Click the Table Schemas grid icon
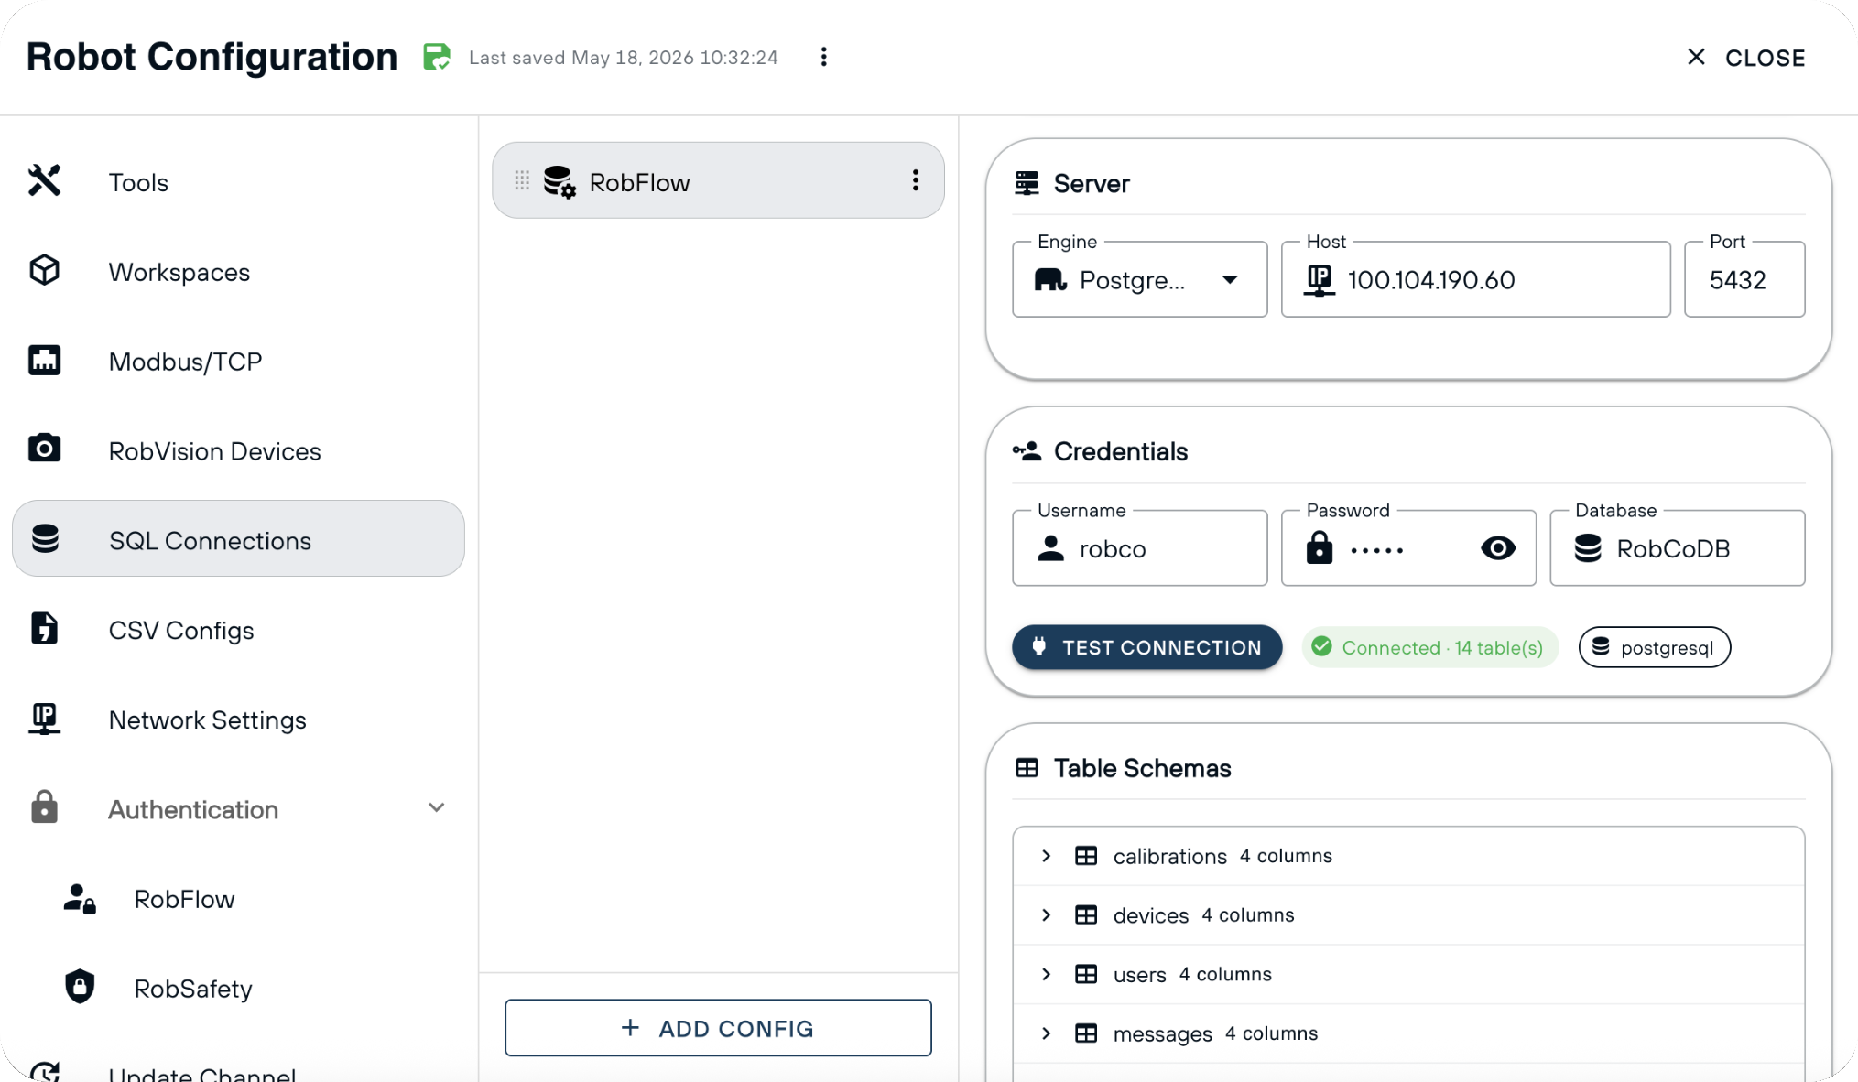The height and width of the screenshot is (1082, 1858). click(1027, 768)
